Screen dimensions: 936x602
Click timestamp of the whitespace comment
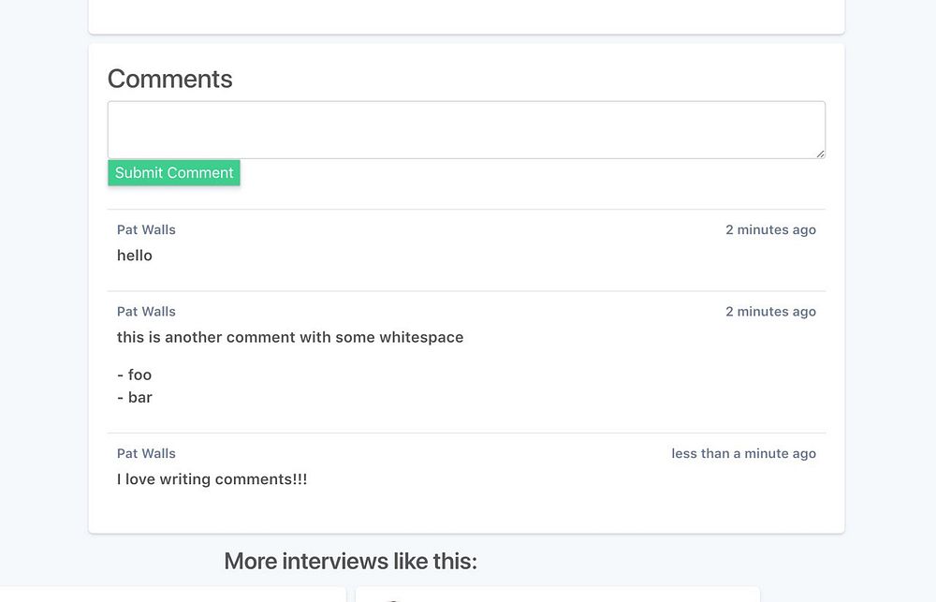click(770, 312)
